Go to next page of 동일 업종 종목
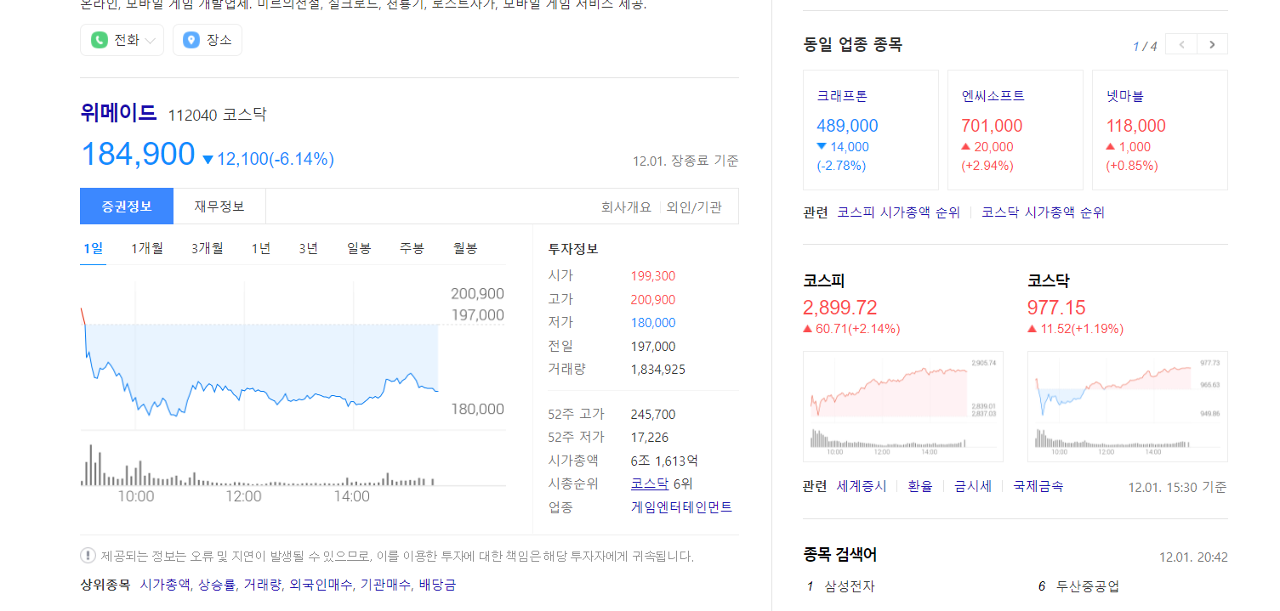This screenshot has height=611, width=1280. click(x=1213, y=44)
